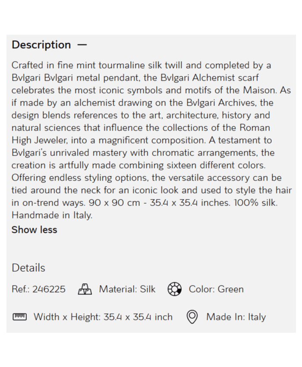Click the Material: Silk label

click(127, 289)
